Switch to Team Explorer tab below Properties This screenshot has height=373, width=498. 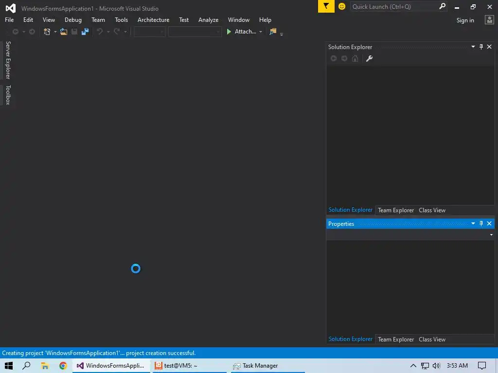[396, 339]
